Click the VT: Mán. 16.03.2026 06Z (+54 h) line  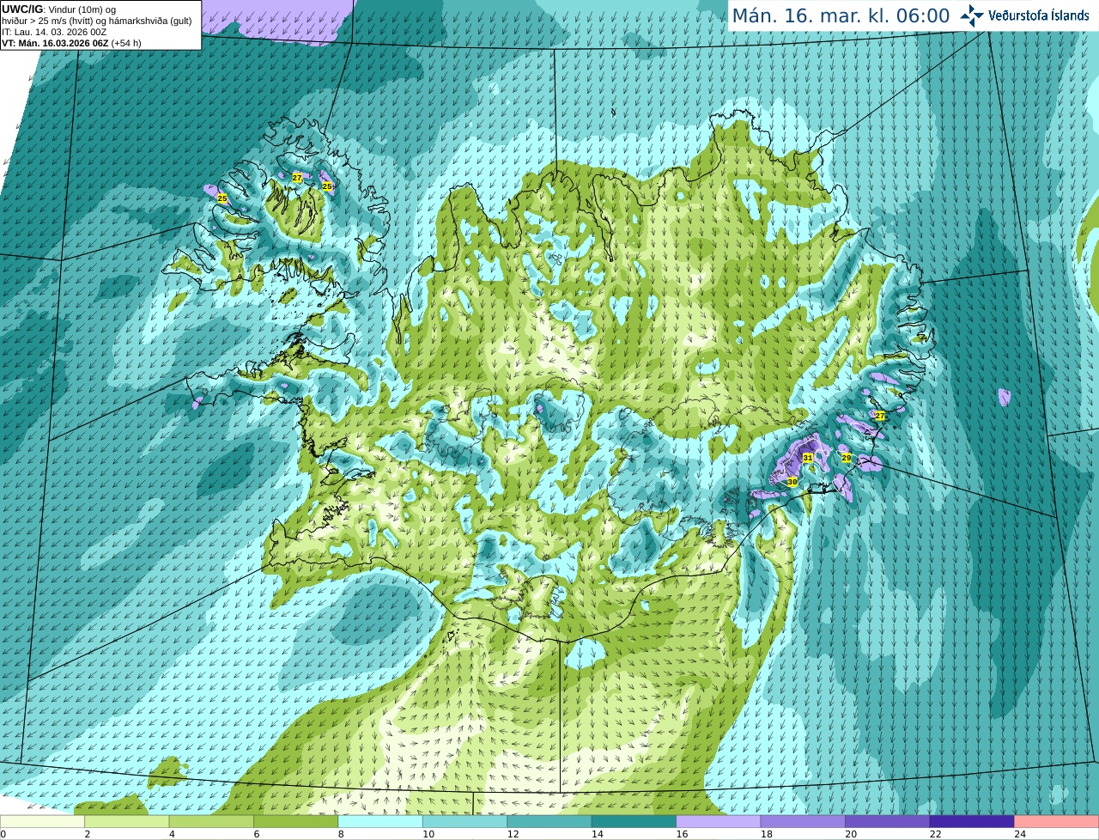click(x=71, y=43)
